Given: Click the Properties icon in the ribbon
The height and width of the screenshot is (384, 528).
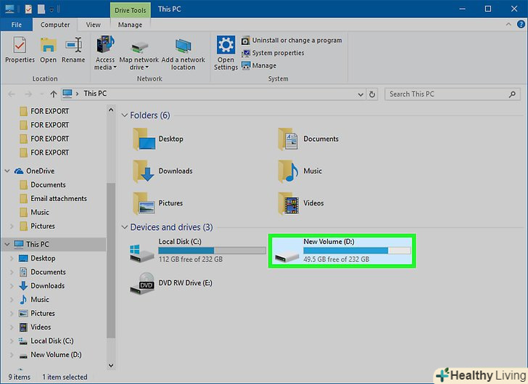Looking at the screenshot, I should coord(20,45).
